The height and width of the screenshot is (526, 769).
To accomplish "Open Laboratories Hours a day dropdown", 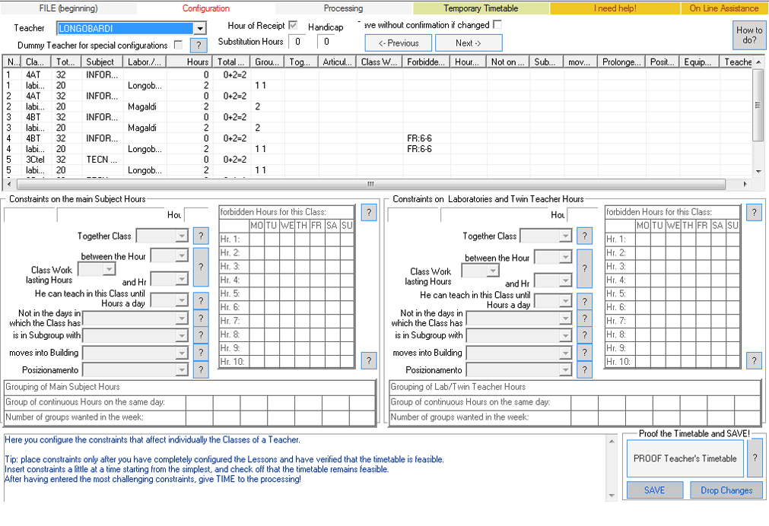I will coord(565,300).
